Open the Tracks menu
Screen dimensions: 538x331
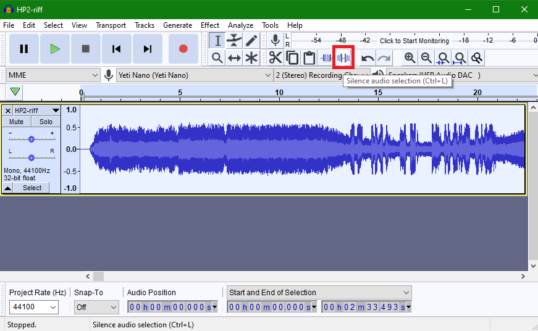(145, 25)
